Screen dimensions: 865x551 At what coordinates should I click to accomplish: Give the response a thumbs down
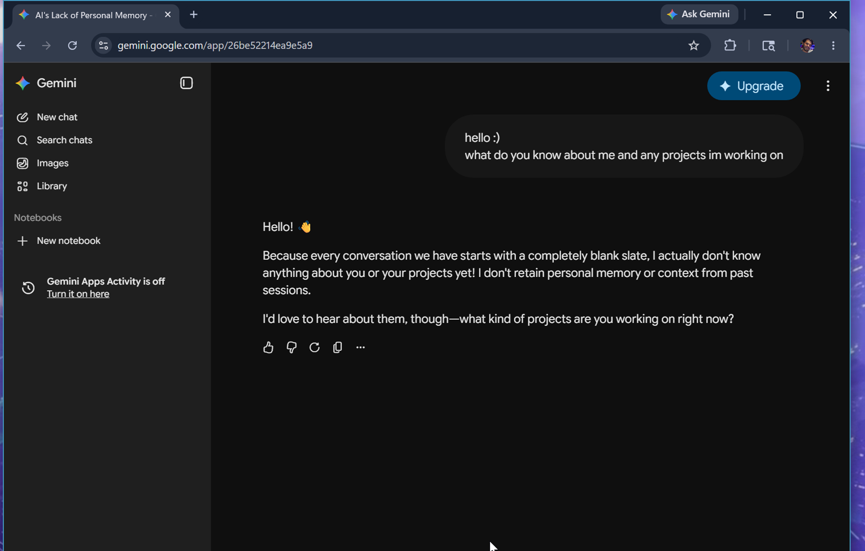coord(291,347)
